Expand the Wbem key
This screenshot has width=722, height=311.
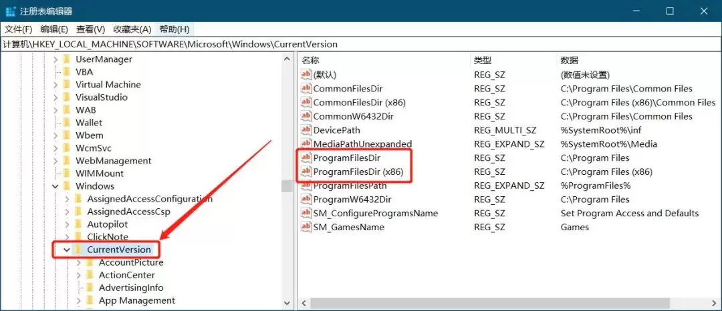(x=55, y=135)
